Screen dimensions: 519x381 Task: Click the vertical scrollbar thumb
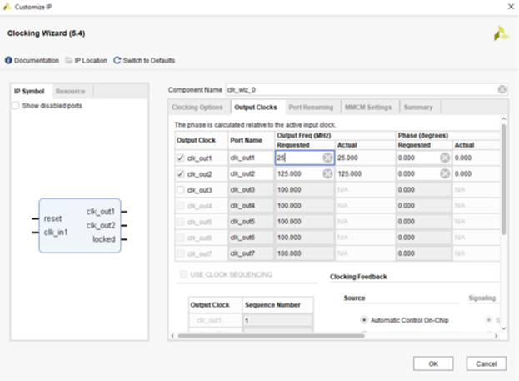[503, 179]
